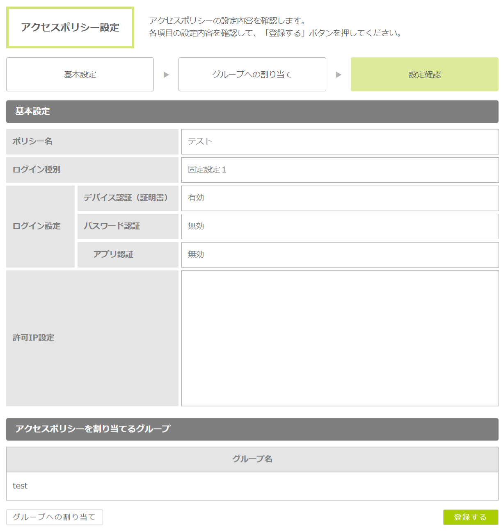
Task: Click the ポリシー名 field showing テスト
Action: pos(340,142)
